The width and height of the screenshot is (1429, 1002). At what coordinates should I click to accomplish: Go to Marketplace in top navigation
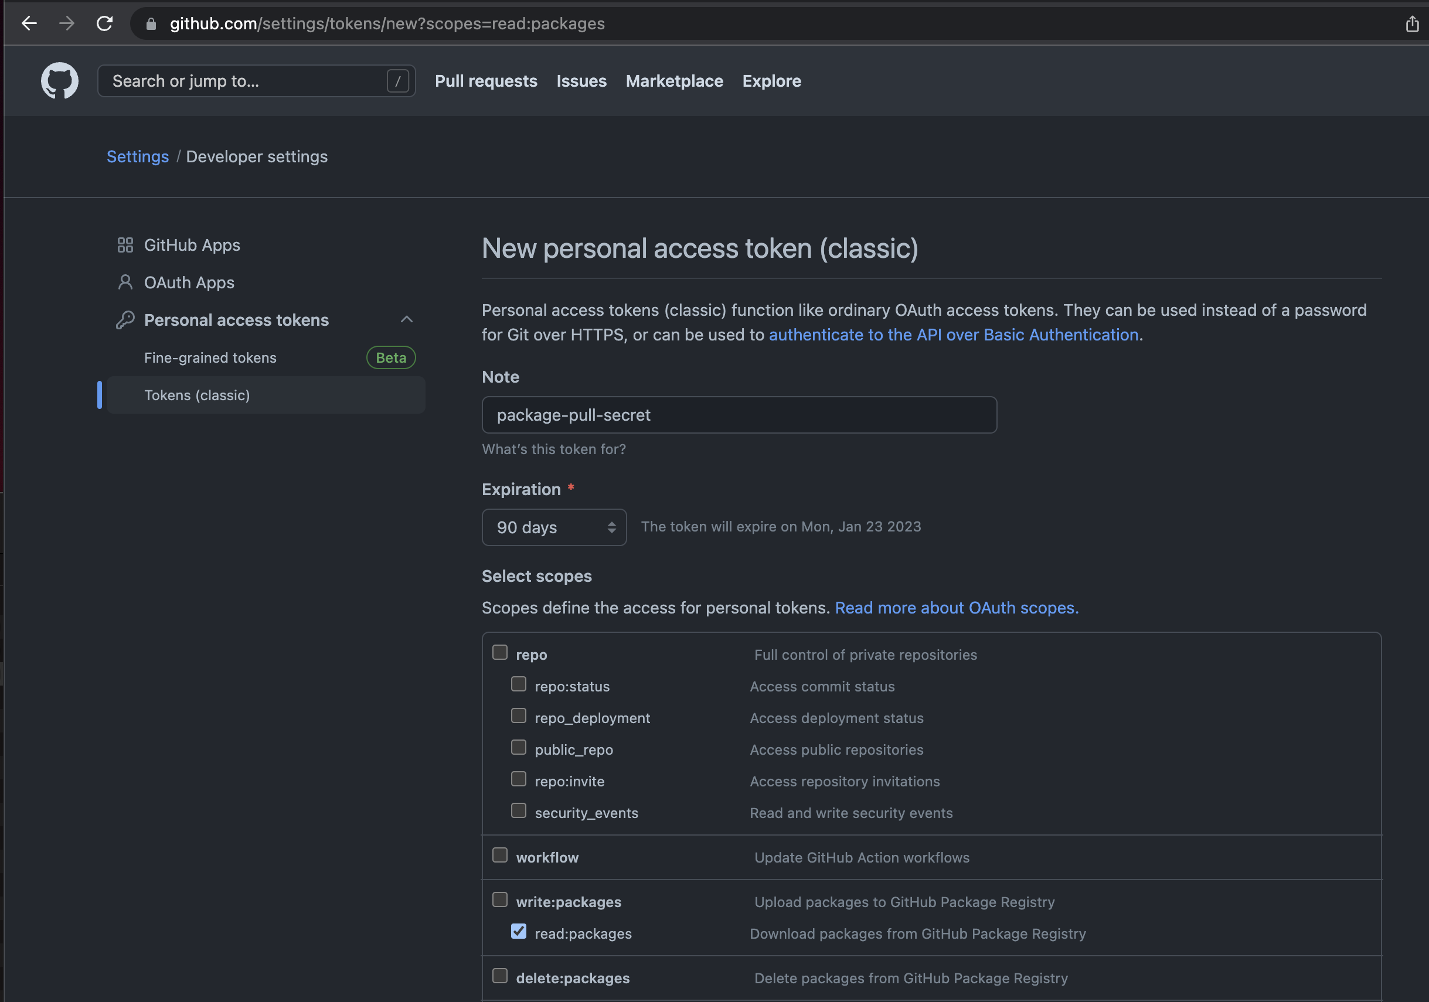(674, 81)
